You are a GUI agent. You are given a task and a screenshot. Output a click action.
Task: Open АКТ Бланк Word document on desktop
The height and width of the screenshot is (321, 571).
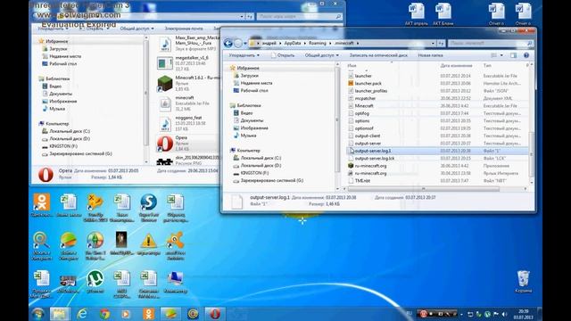point(443,14)
